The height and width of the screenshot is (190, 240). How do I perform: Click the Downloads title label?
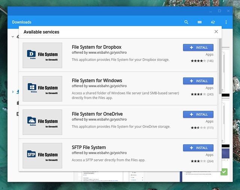click(22, 22)
